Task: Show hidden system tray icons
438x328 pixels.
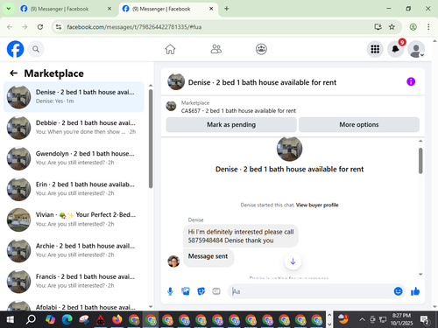Action: [362, 319]
